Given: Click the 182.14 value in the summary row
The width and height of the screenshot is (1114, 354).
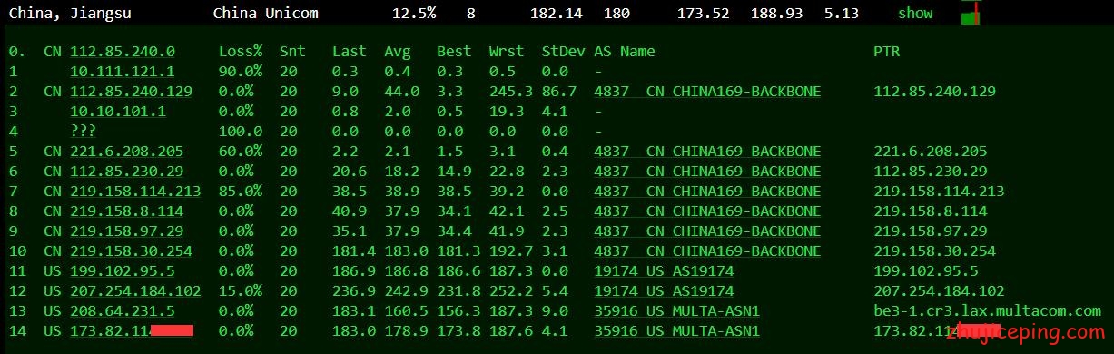Looking at the screenshot, I should (x=557, y=14).
